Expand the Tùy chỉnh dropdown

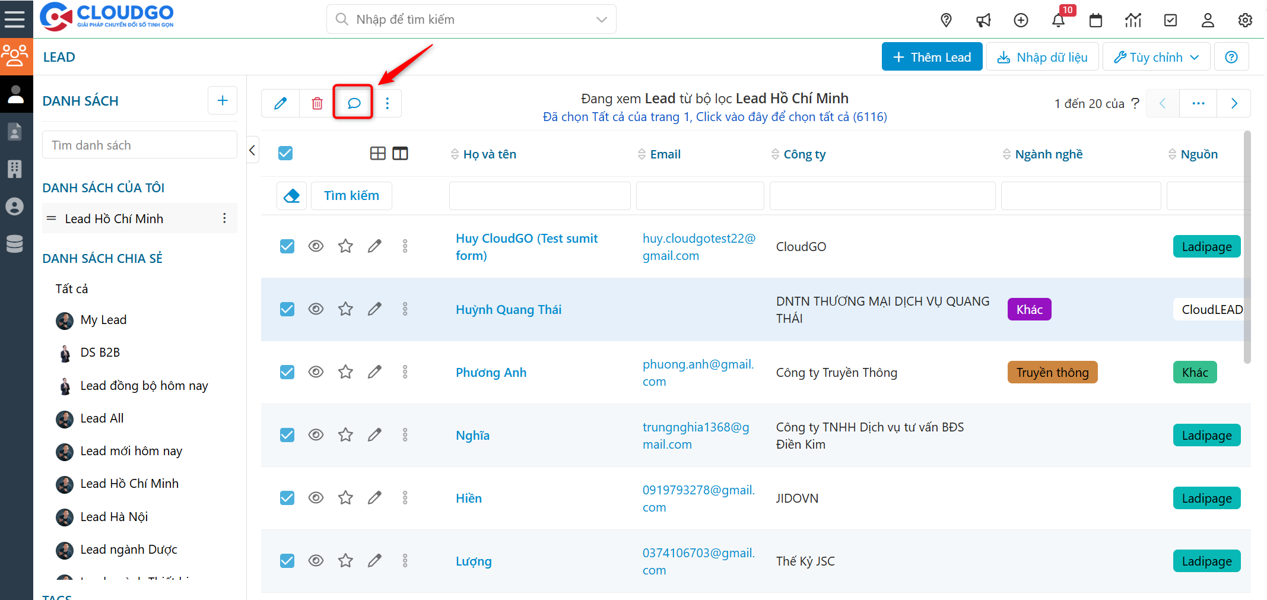1155,57
